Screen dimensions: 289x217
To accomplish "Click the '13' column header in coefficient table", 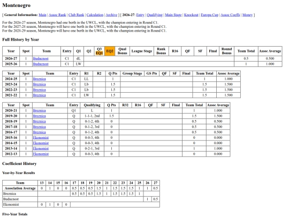I will 42,183.
